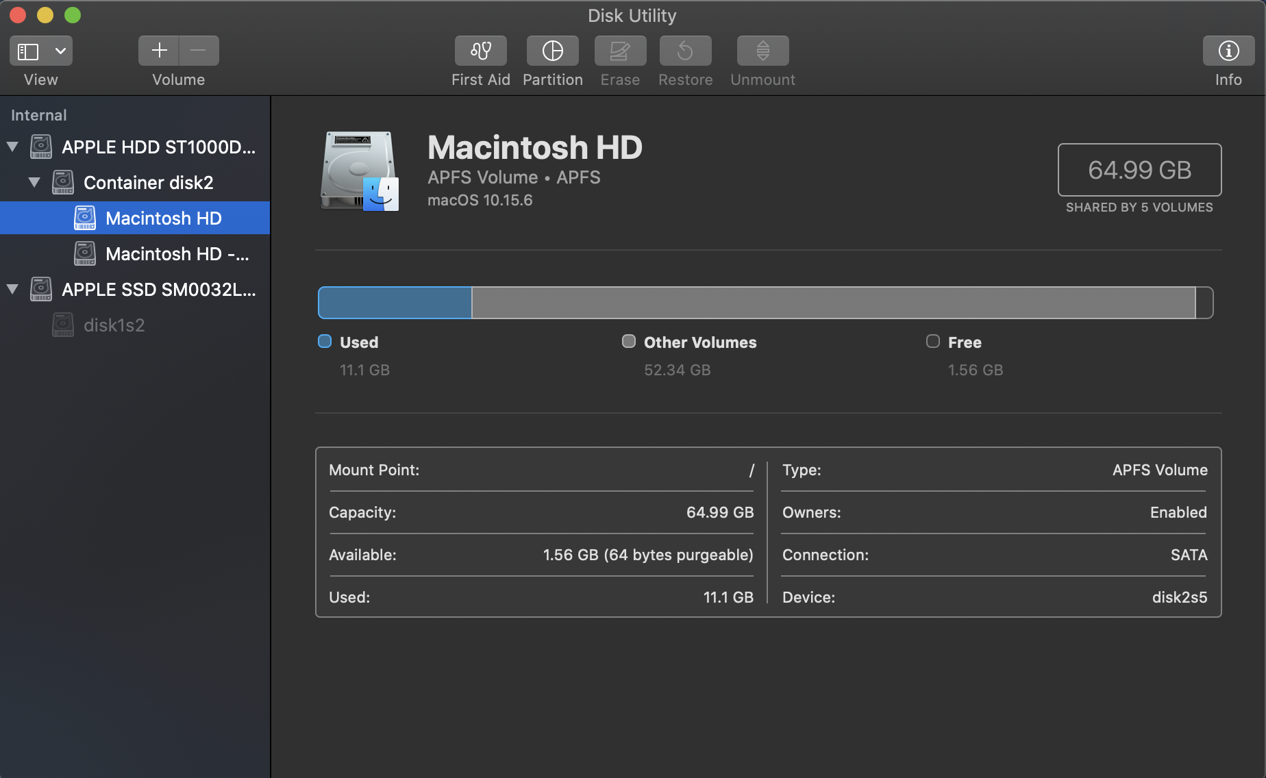Click the Disk Utility window title

click(x=632, y=15)
